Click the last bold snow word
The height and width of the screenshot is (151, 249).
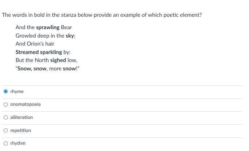pos(70,69)
